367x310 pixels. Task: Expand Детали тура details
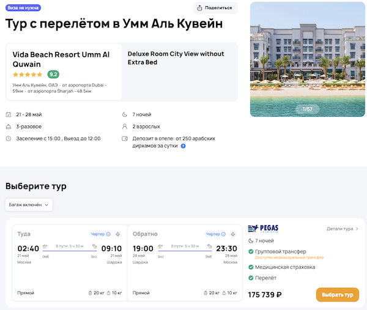point(342,229)
